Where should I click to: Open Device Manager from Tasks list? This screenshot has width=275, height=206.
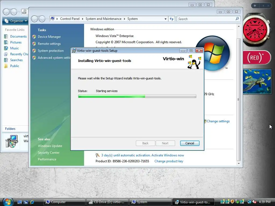[x=49, y=36]
